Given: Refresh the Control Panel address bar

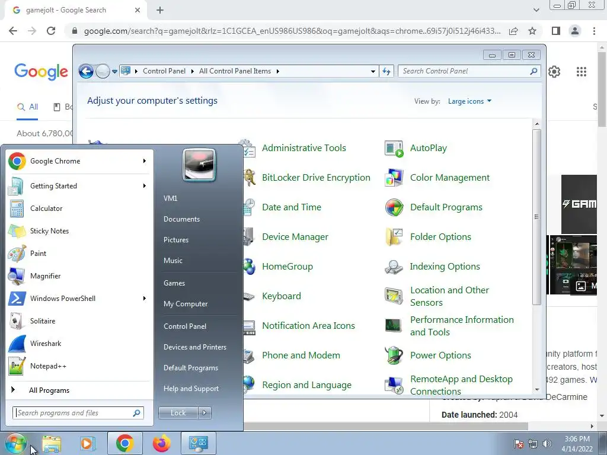Looking at the screenshot, I should pos(386,71).
